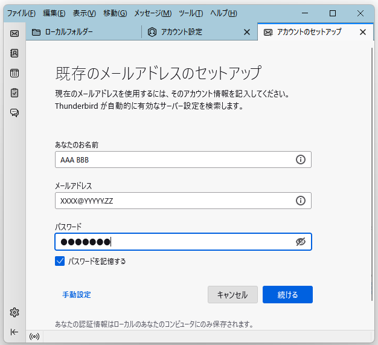Click the 続ける button

[287, 295]
